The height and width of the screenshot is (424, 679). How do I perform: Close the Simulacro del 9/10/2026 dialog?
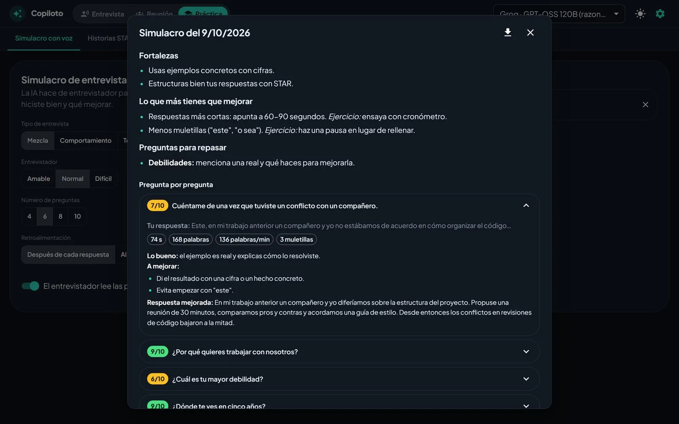pos(530,33)
